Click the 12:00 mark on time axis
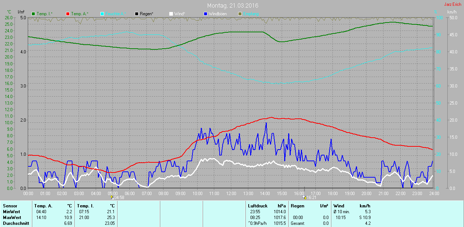The width and height of the screenshot is (464, 227). pos(231,194)
